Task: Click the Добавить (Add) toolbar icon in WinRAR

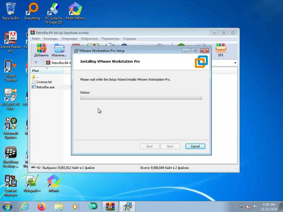Action: (41, 50)
